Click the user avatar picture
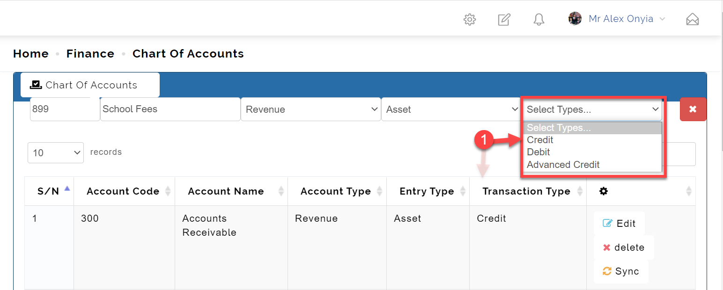Screen dimensions: 723x290 575,19
